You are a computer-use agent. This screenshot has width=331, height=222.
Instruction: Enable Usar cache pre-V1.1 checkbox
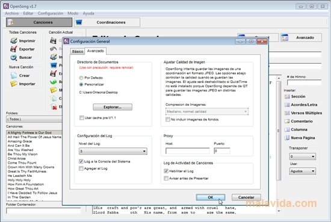(x=81, y=118)
